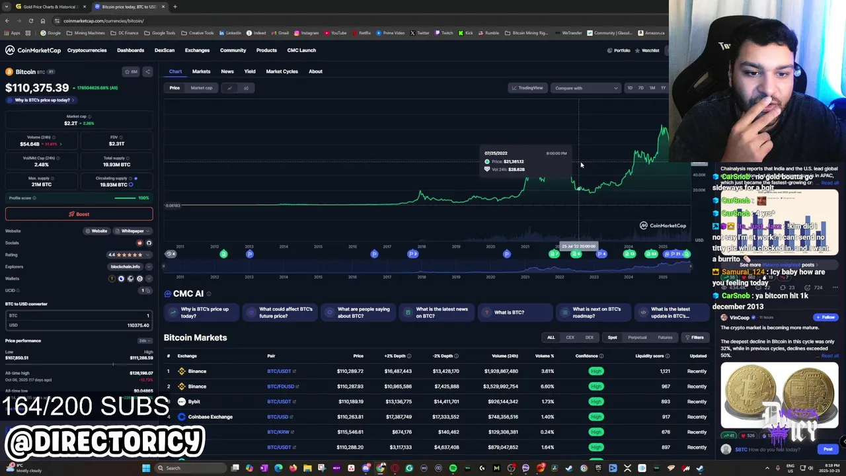The width and height of the screenshot is (846, 476).
Task: Open the YouTube bookmark
Action: [335, 33]
